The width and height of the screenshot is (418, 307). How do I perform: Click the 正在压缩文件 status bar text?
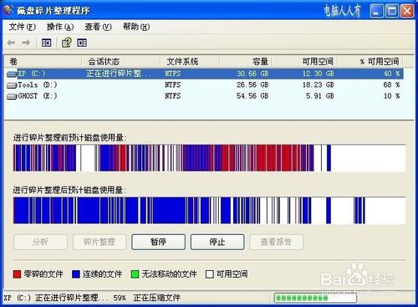[157, 298]
